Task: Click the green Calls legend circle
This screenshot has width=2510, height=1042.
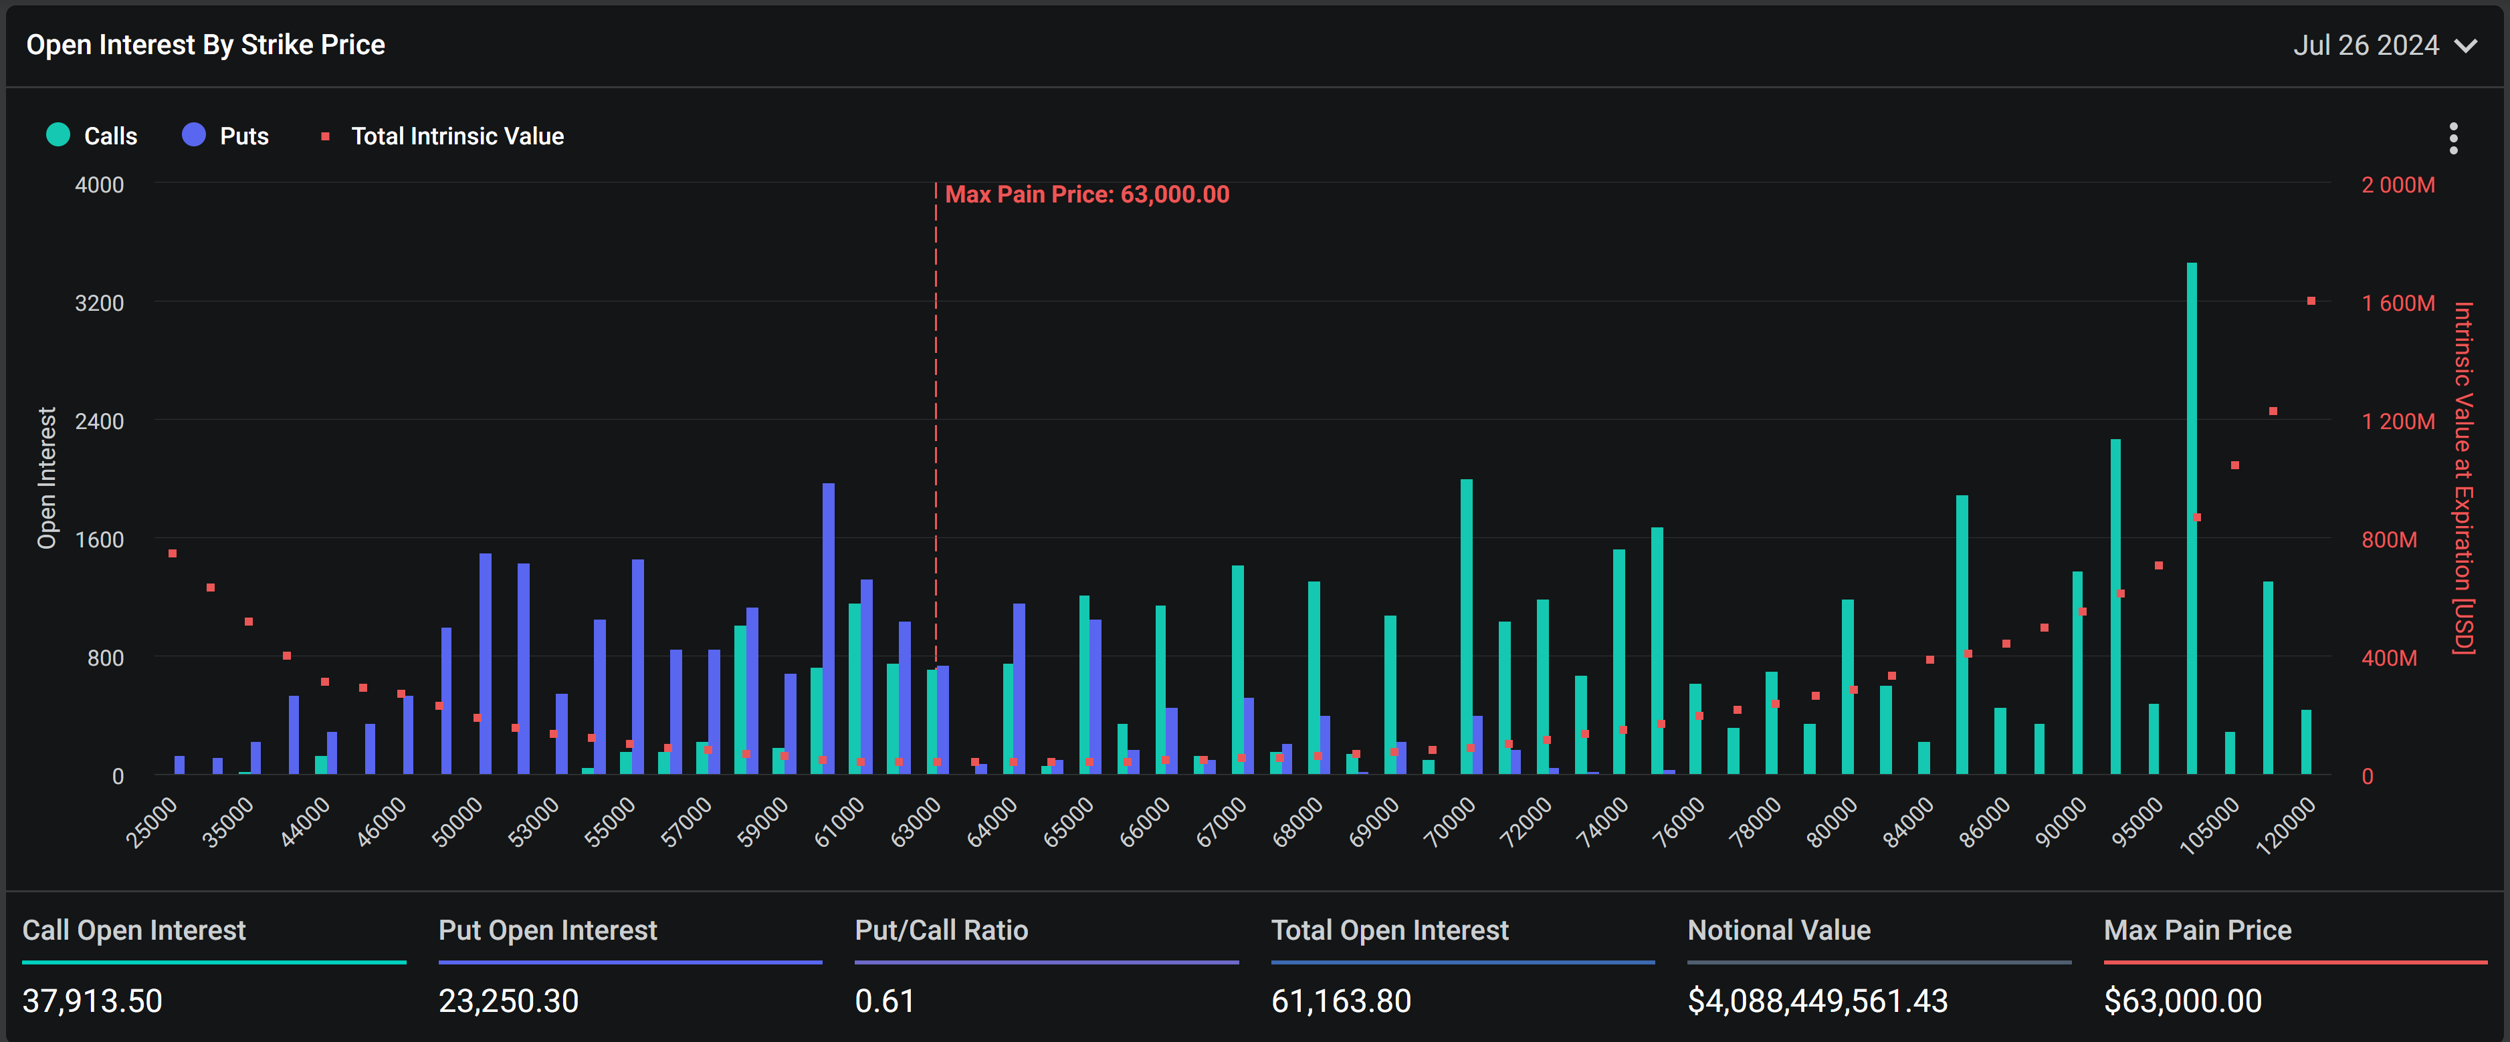Action: pyautogui.click(x=58, y=136)
